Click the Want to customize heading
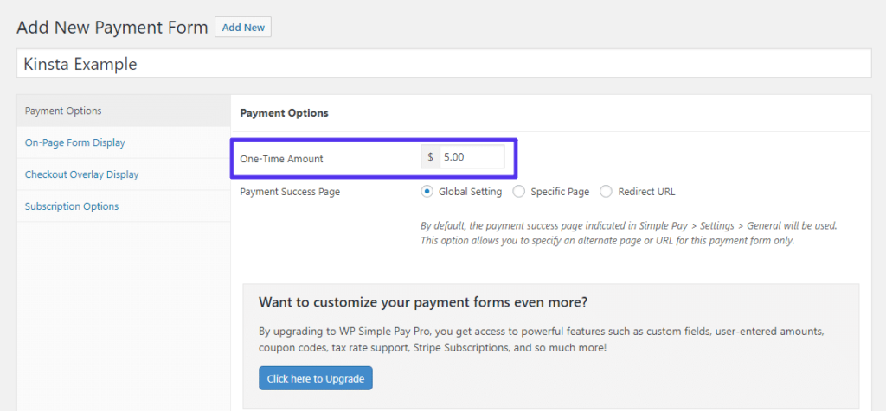The width and height of the screenshot is (886, 411). click(423, 302)
